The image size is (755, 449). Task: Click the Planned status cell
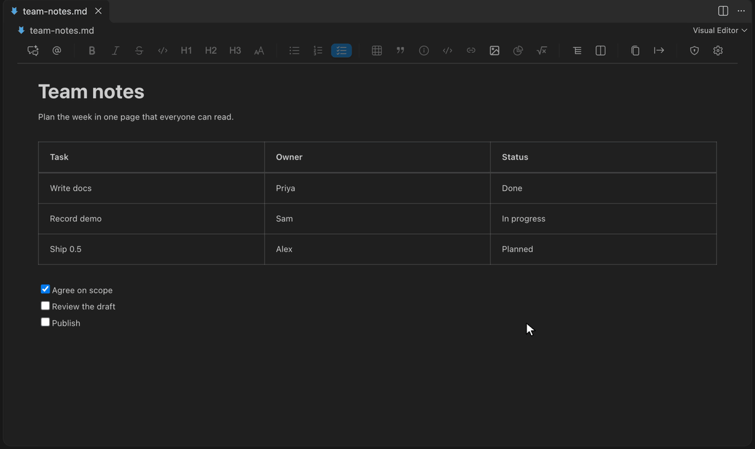pos(603,249)
